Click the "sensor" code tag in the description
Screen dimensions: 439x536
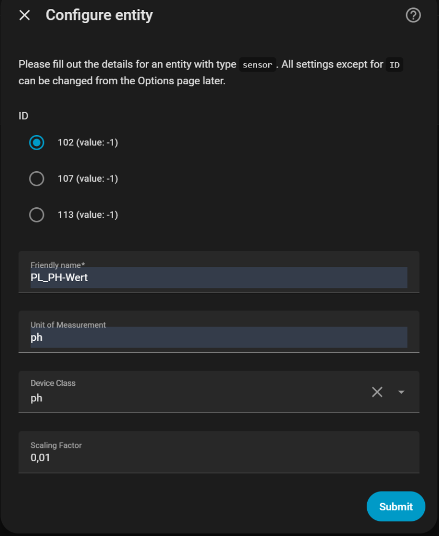[x=257, y=65]
